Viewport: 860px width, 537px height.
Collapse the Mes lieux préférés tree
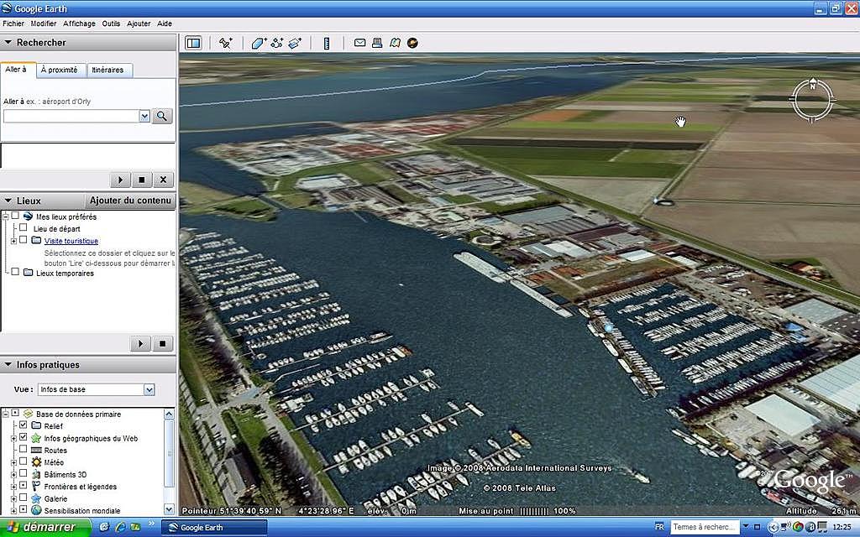tap(6, 216)
